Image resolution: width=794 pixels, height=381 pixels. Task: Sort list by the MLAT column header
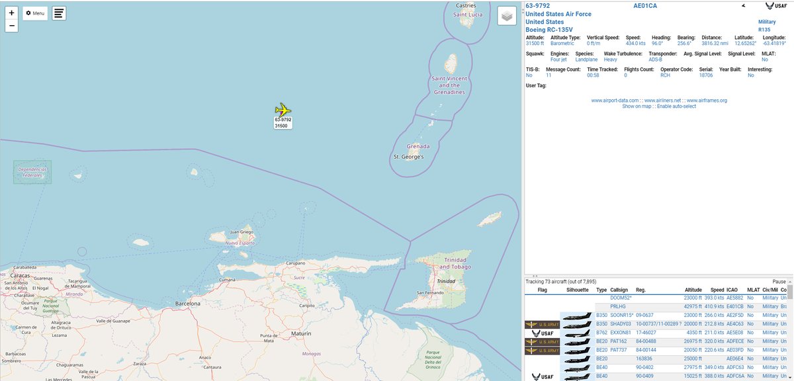click(753, 290)
